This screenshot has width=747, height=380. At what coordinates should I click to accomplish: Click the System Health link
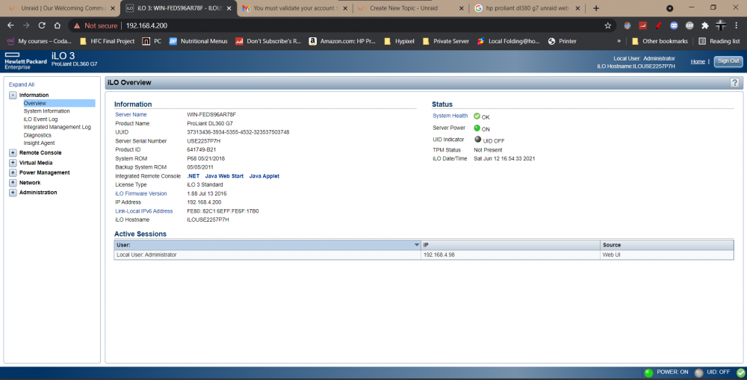point(450,116)
